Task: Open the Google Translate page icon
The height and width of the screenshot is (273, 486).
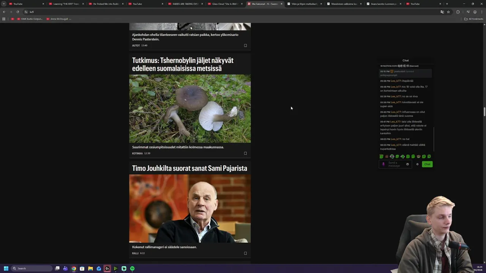Action: coord(442,12)
